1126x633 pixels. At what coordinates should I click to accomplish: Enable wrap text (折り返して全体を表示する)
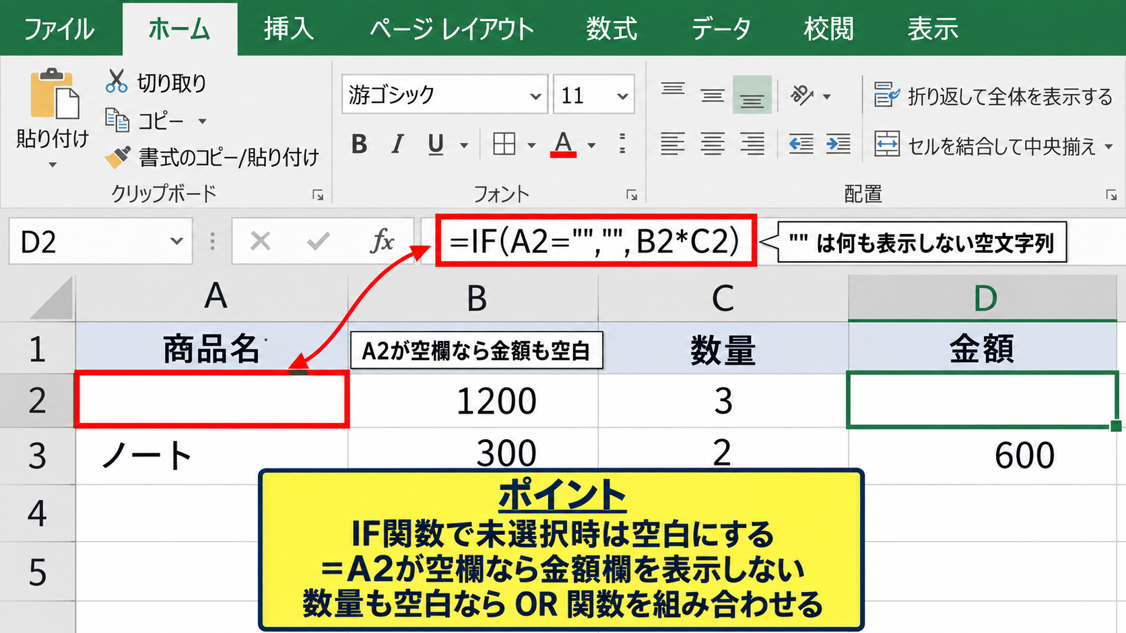(993, 96)
